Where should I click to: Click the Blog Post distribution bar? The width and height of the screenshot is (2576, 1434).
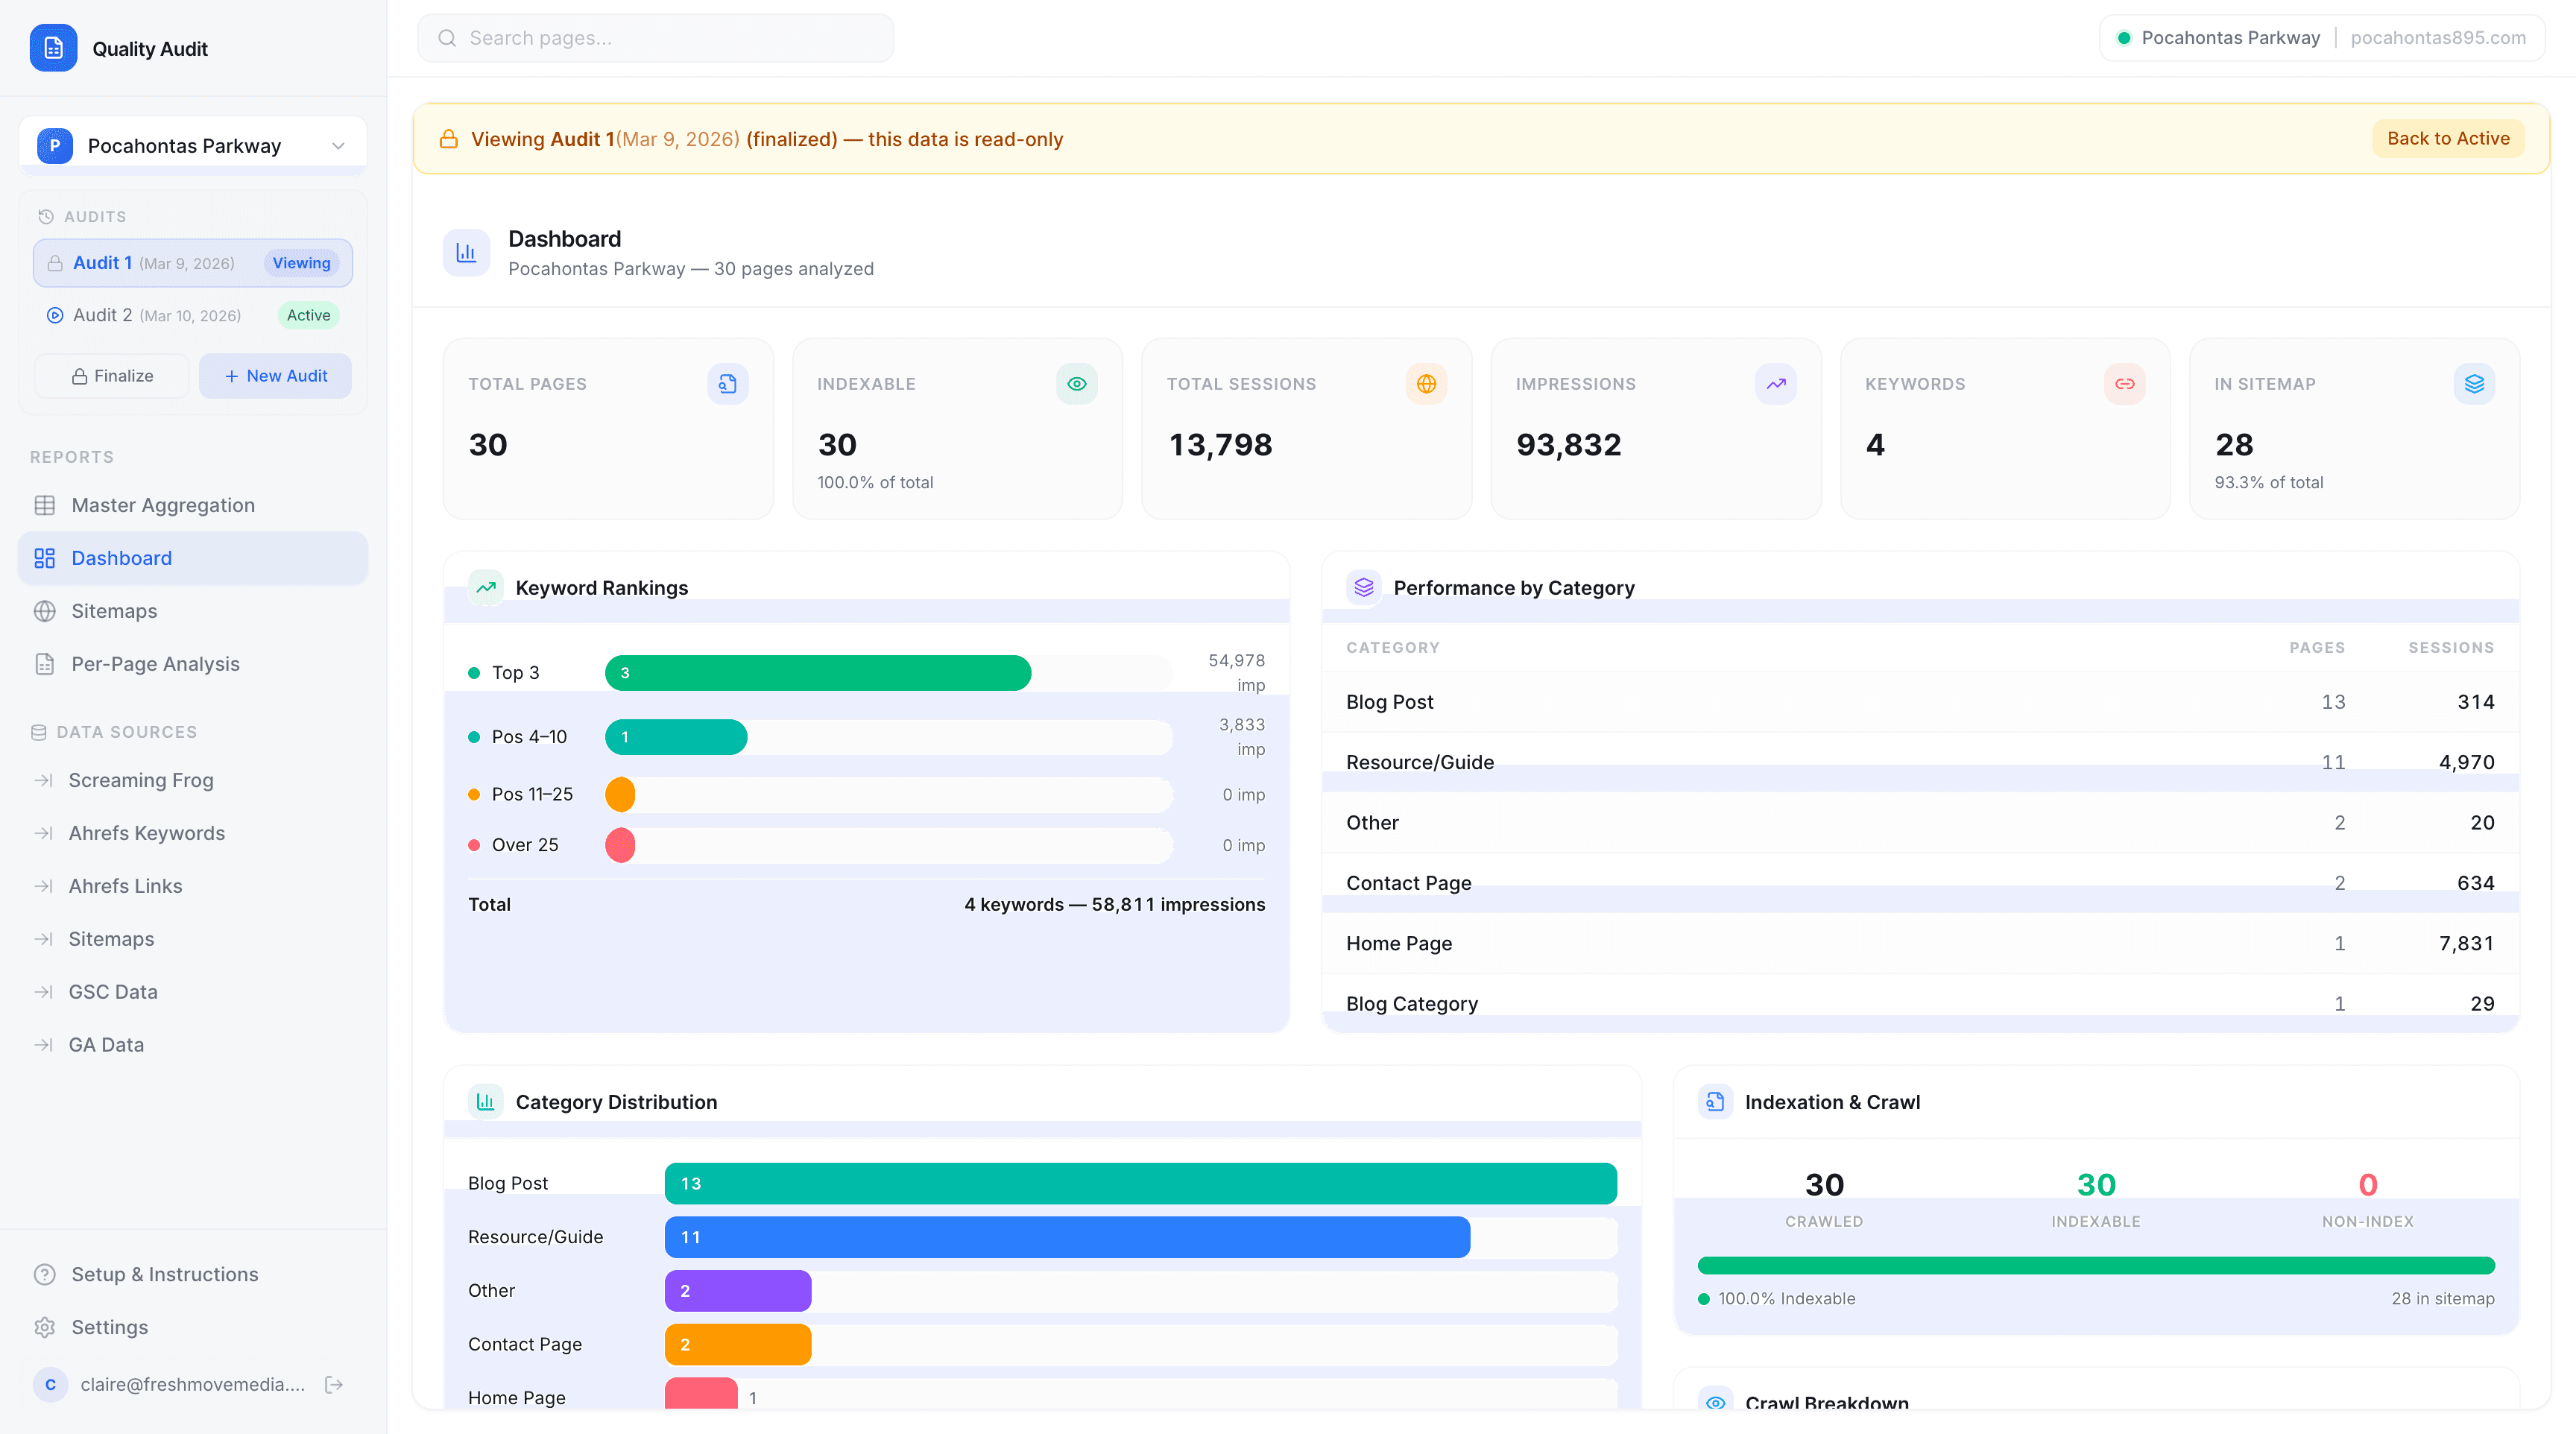click(1141, 1183)
